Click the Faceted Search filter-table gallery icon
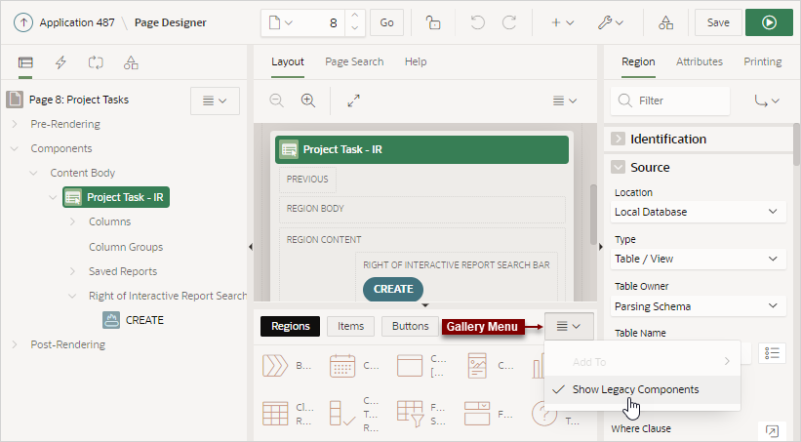This screenshot has width=801, height=442. [410, 414]
